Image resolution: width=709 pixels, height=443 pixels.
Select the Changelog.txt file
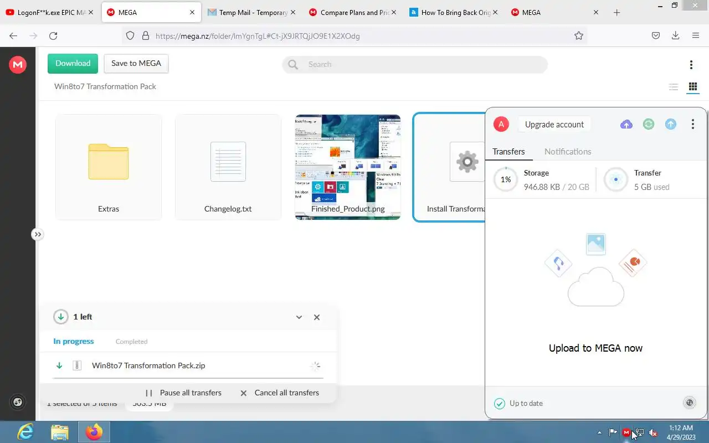click(228, 167)
